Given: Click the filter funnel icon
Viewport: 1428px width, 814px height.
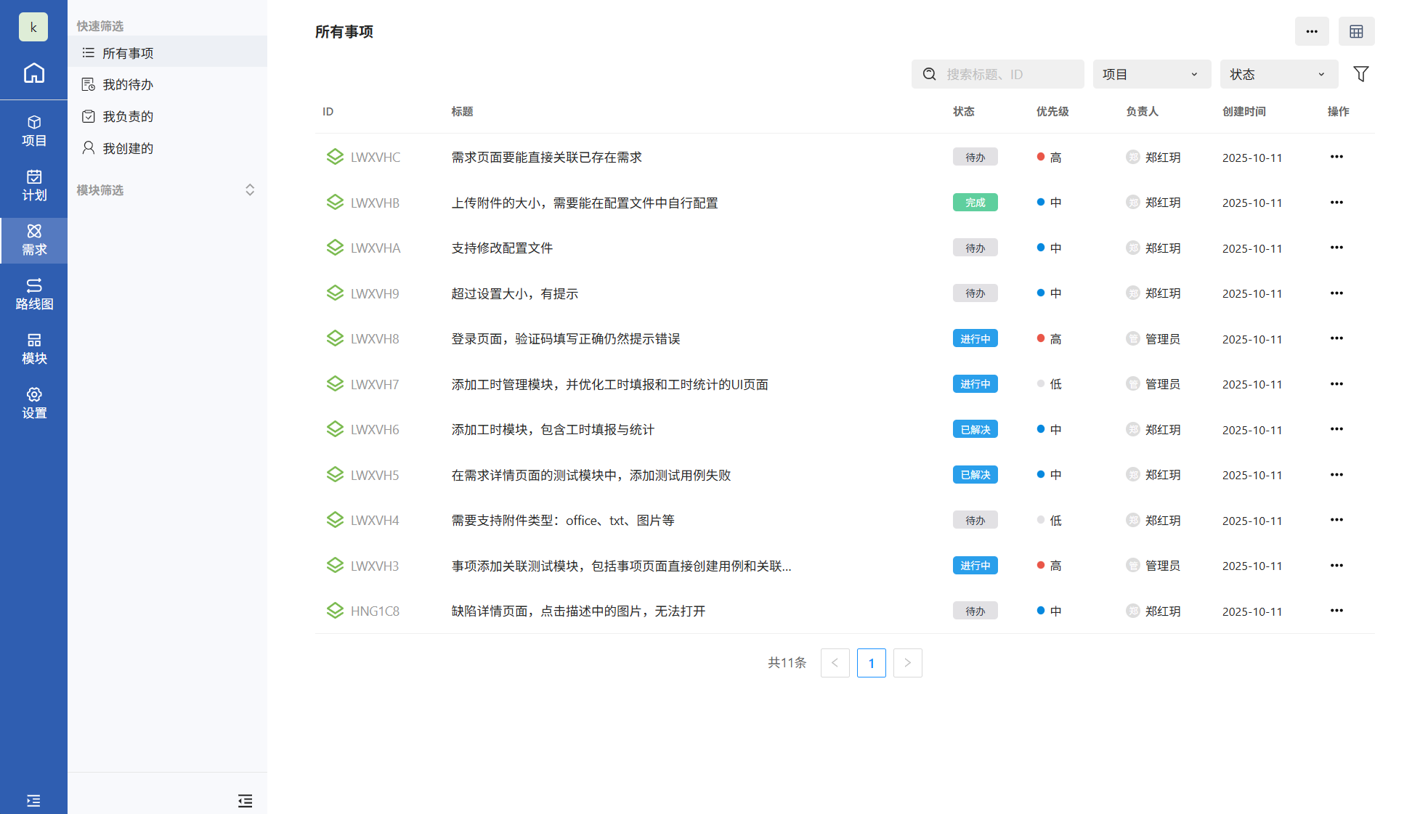Looking at the screenshot, I should click(x=1360, y=74).
